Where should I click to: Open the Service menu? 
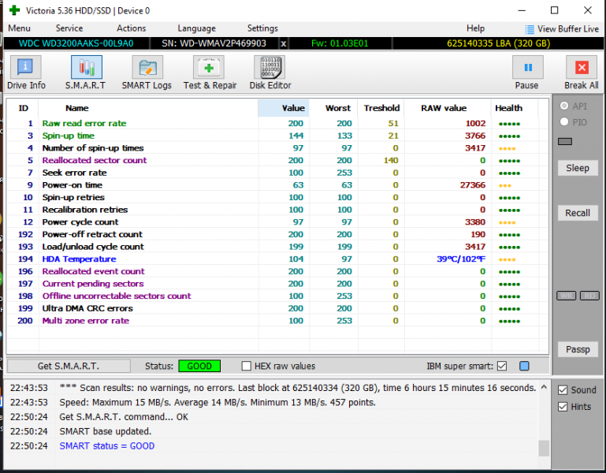point(69,28)
